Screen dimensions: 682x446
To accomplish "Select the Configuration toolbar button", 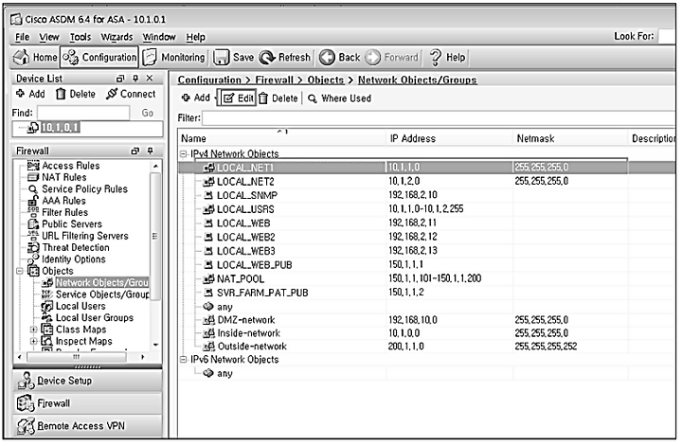I will pyautogui.click(x=99, y=58).
